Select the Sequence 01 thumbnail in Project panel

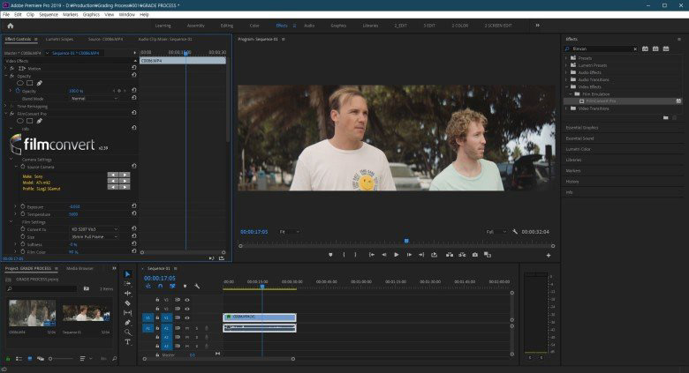86,314
